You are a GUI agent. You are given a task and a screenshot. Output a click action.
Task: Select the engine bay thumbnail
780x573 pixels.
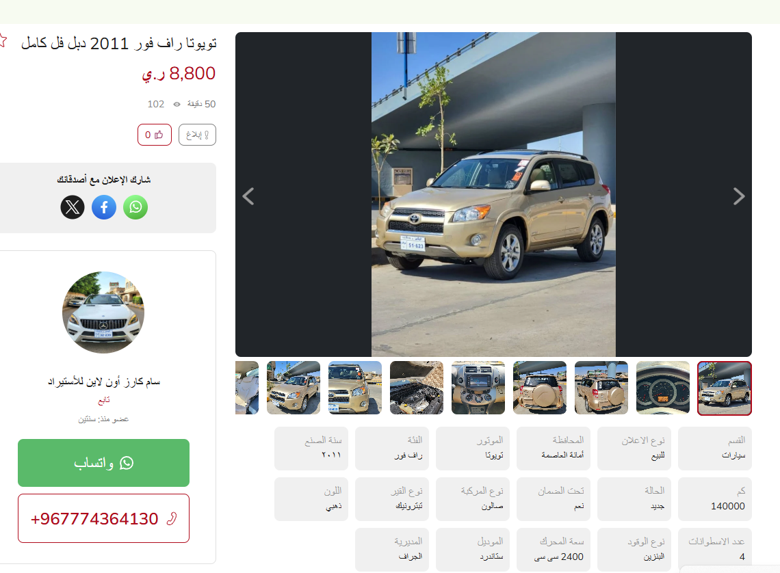point(417,388)
